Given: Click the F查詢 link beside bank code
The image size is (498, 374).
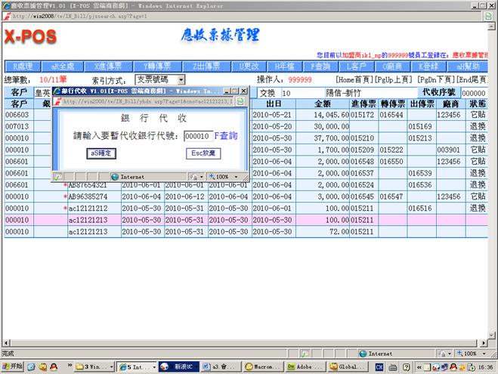Looking at the screenshot, I should (225, 136).
